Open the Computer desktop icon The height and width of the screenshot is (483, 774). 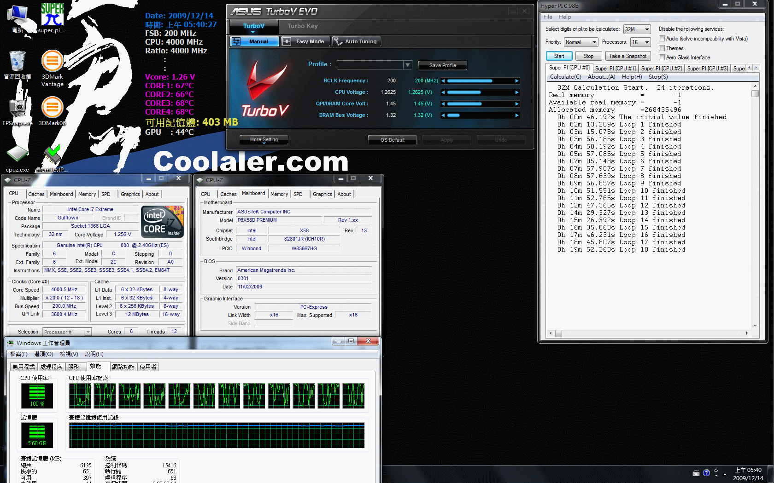coord(18,18)
